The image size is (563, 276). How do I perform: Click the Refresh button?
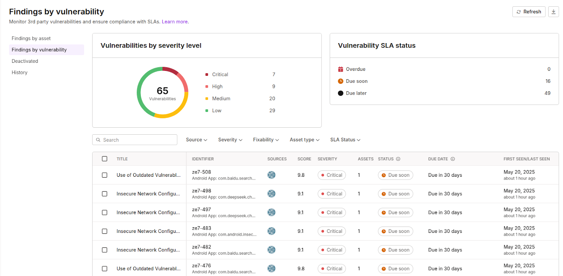[x=529, y=12]
